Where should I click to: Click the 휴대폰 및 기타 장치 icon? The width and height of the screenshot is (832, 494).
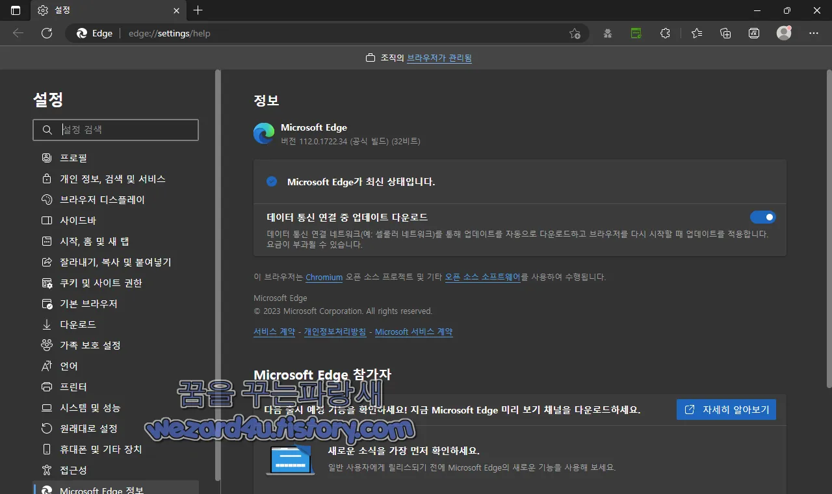click(47, 449)
